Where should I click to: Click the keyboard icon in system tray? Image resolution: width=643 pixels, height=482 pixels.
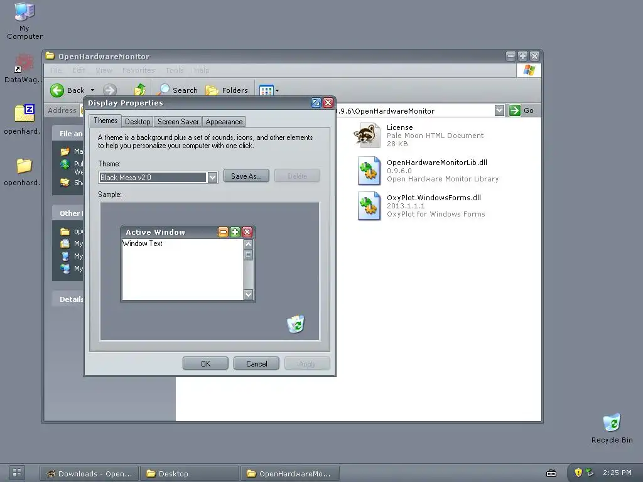(x=551, y=473)
